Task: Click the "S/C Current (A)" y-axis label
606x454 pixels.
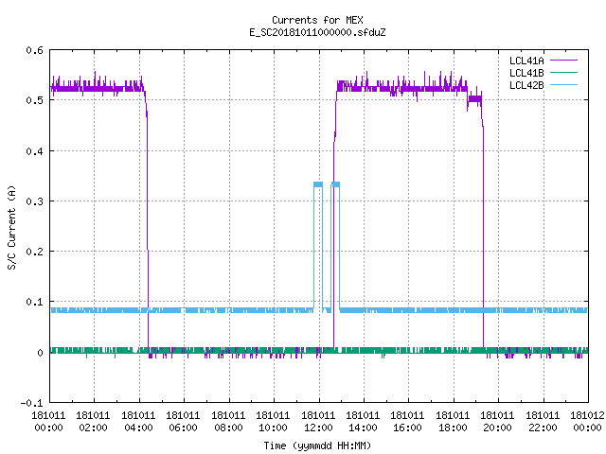Action: 11,227
